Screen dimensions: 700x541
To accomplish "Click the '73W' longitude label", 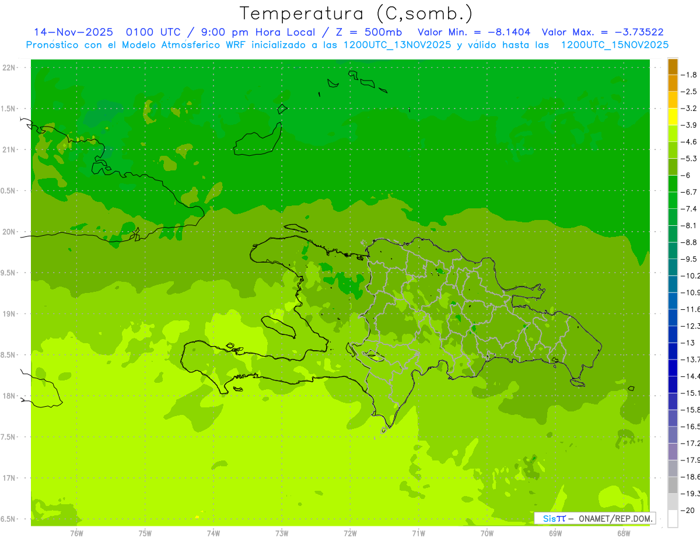I will (x=282, y=533).
